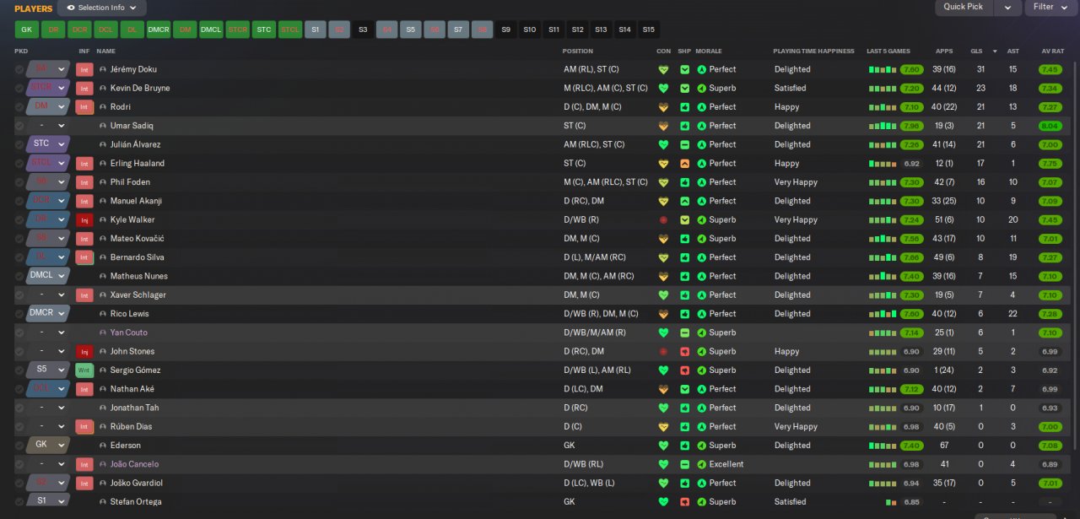Open the dropdown arrow next to Quick Pick
This screenshot has height=519, width=1080.
click(1007, 7)
